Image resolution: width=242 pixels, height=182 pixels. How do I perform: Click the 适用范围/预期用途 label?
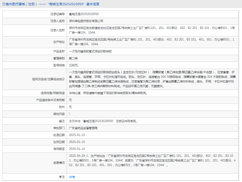pyautogui.click(x=53, y=93)
